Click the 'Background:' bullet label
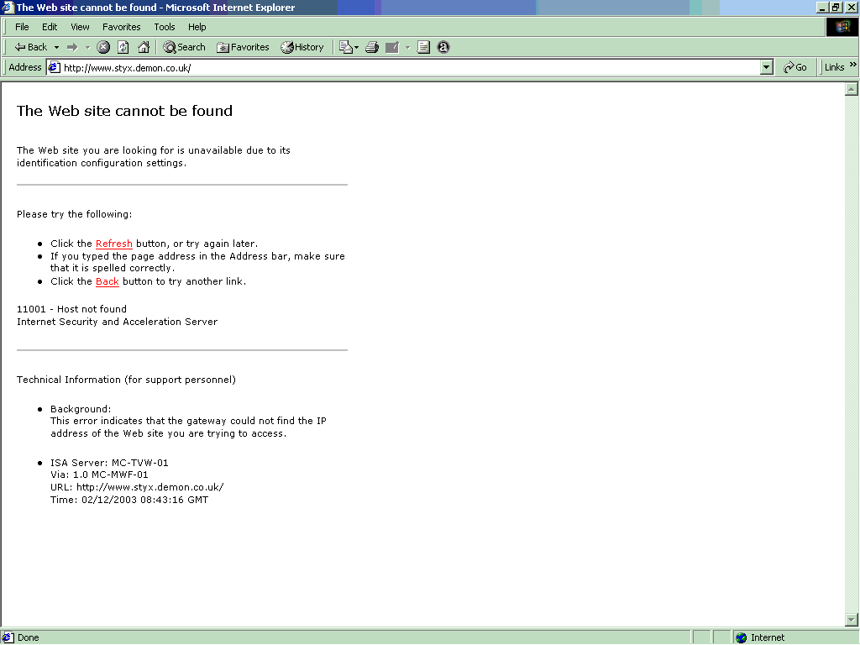860x645 pixels. click(81, 409)
